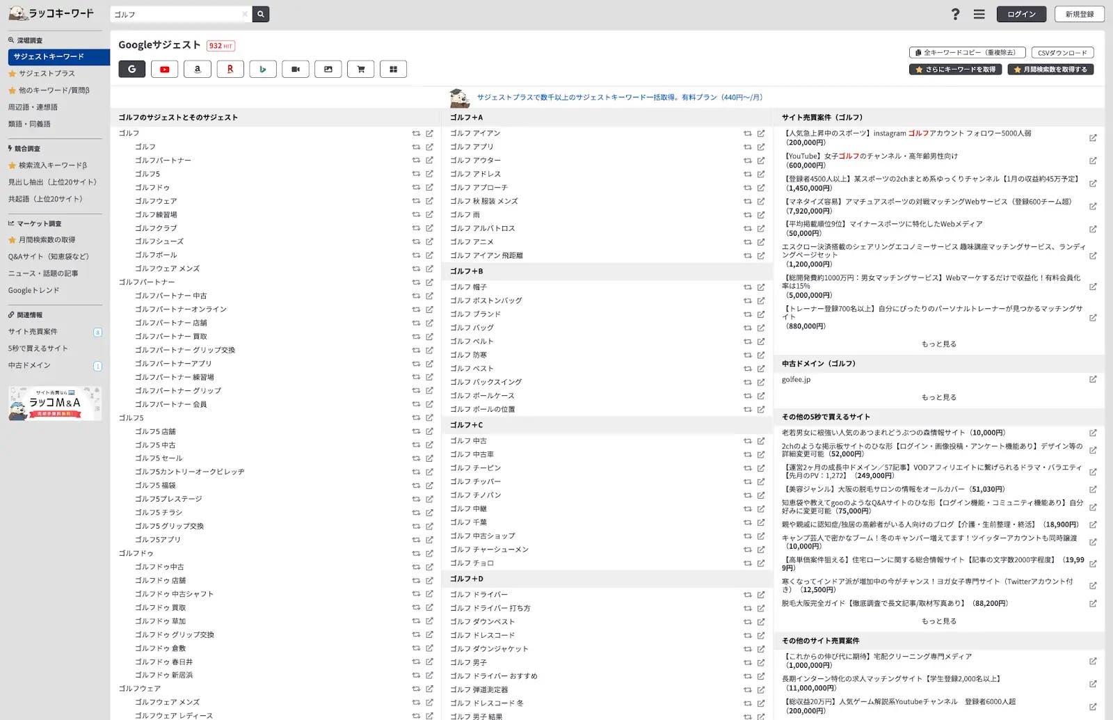Select the shopping cart suggest icon
The height and width of the screenshot is (720, 1113).
click(x=360, y=69)
